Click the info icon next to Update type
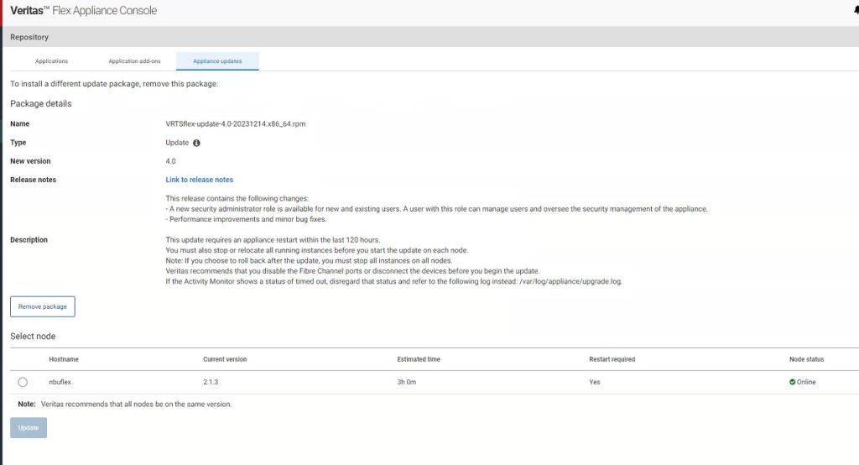859x465 pixels. tap(196, 143)
